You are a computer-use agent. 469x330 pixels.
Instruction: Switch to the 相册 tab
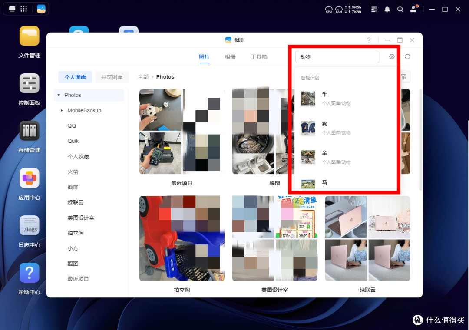pyautogui.click(x=230, y=57)
